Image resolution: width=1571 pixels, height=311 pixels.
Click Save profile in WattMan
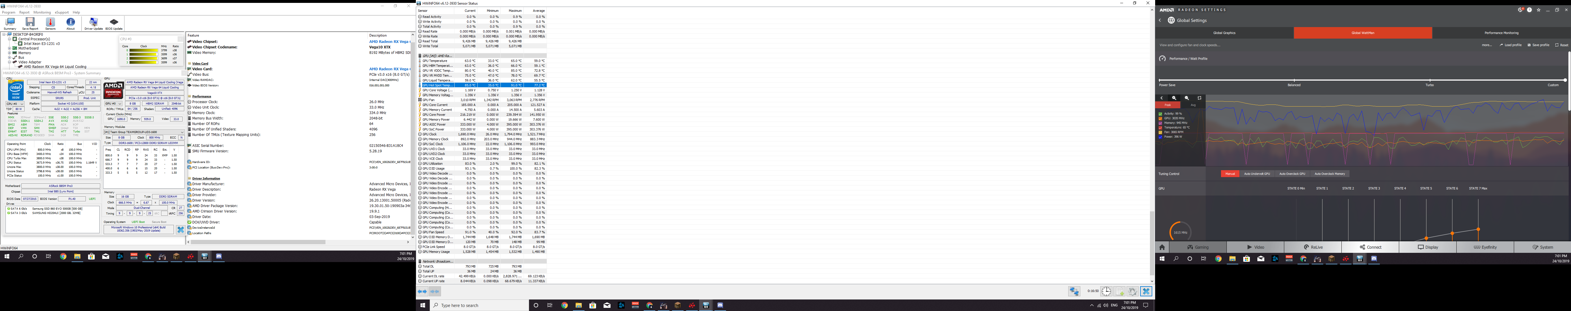[1538, 45]
